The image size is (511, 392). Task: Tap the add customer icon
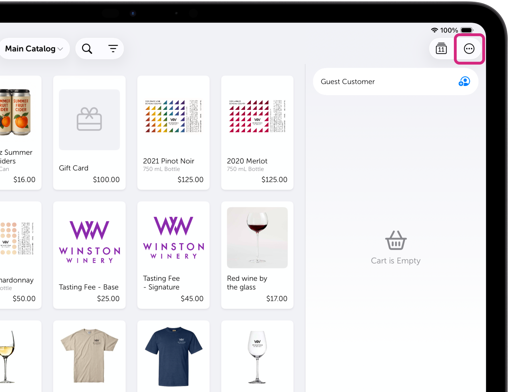464,81
